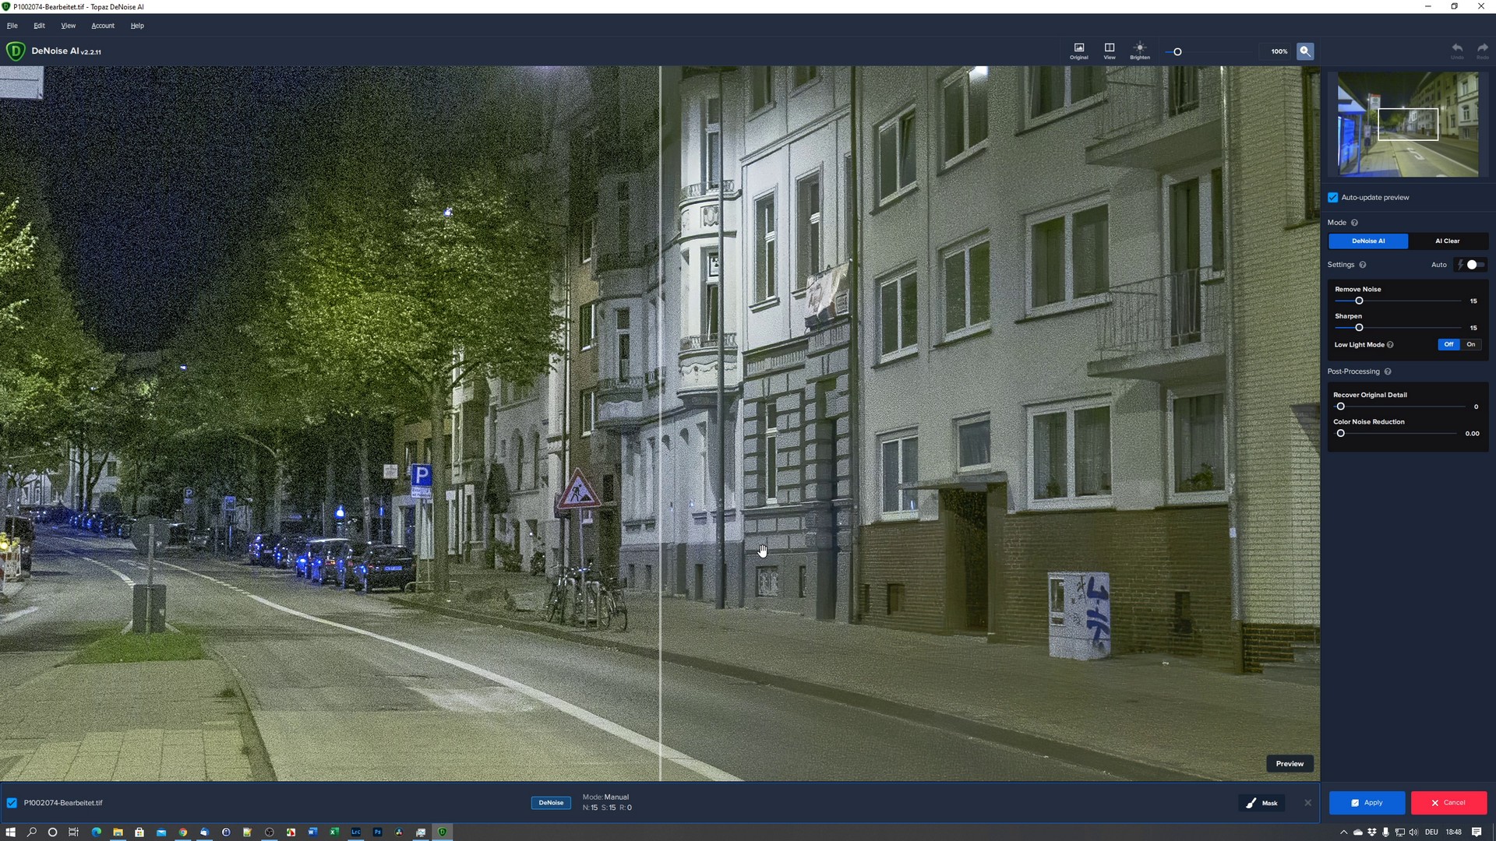Select the DeNoise AI mode

[x=1368, y=241]
